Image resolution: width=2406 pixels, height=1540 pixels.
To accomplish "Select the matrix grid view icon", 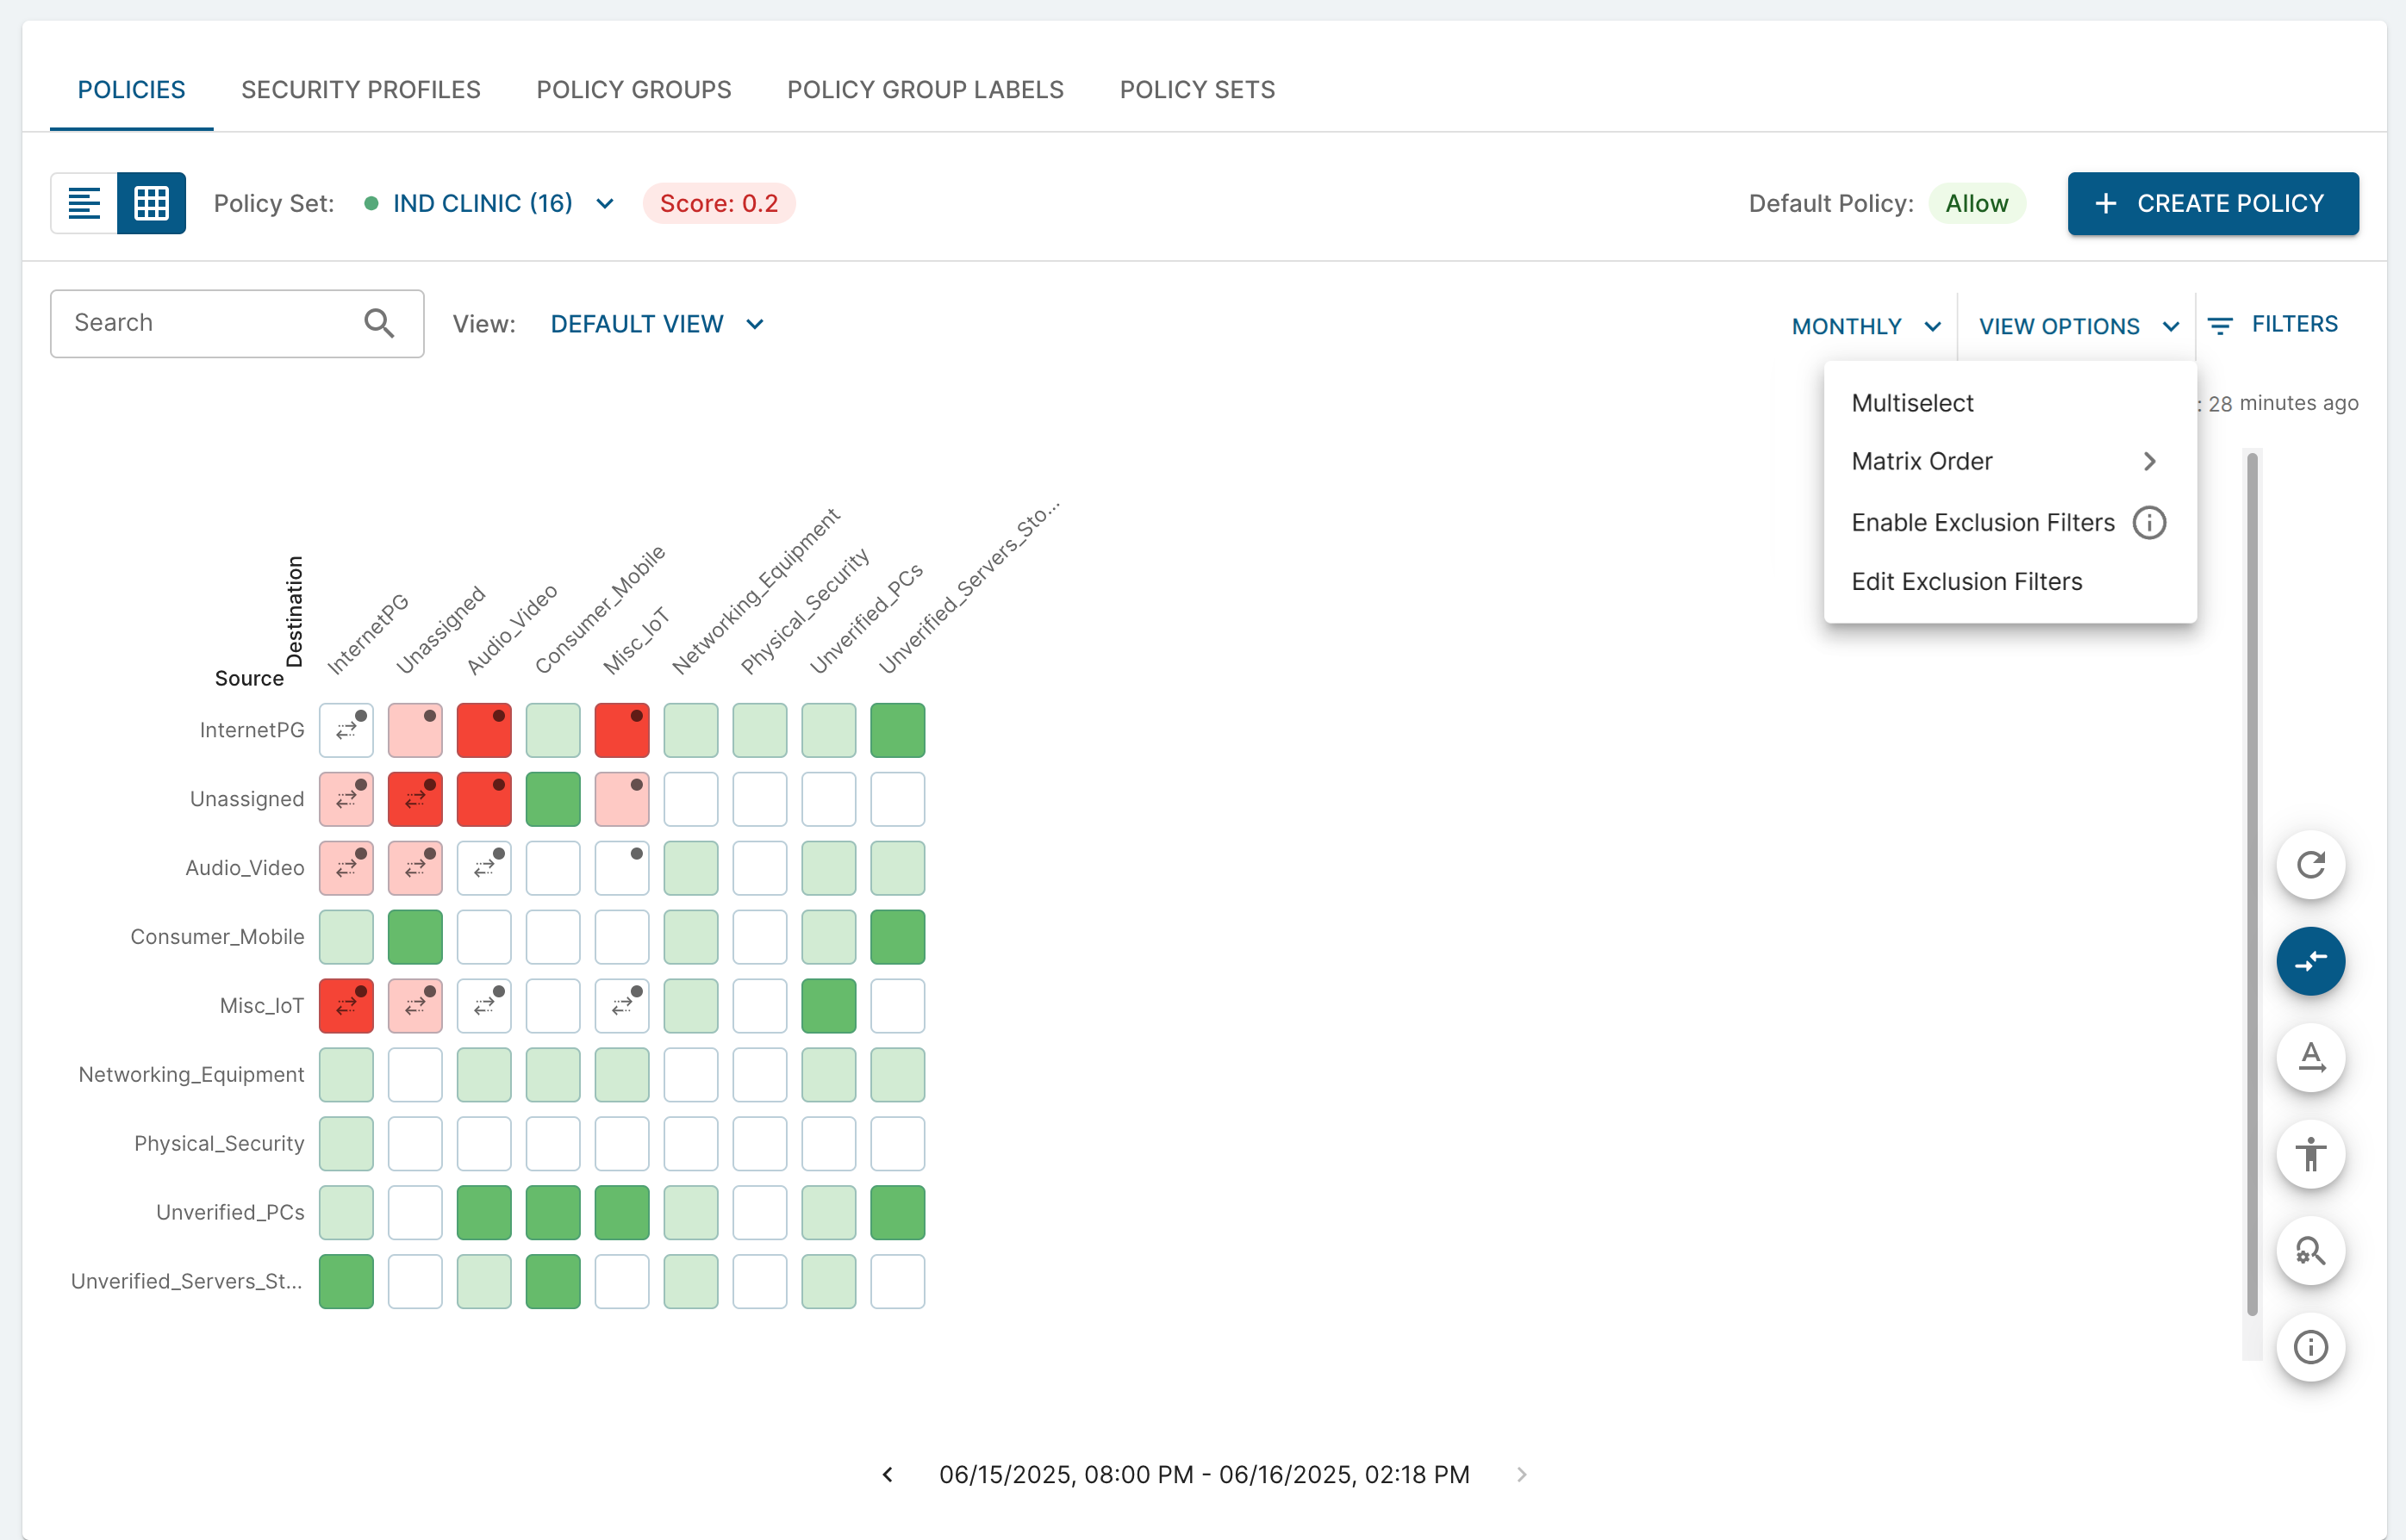I will coord(151,203).
